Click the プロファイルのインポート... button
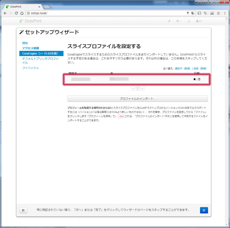Screen dimensions: 230x228 point(138,98)
